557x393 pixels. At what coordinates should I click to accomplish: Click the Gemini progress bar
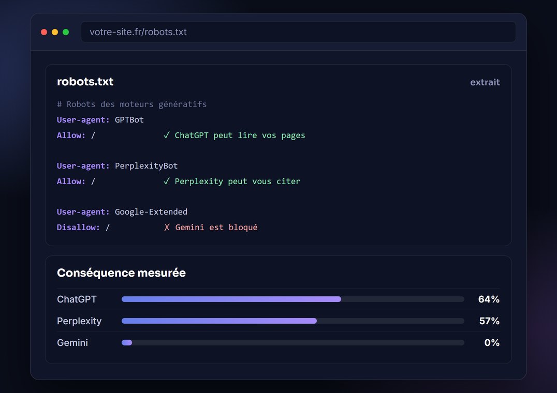pyautogui.click(x=292, y=343)
